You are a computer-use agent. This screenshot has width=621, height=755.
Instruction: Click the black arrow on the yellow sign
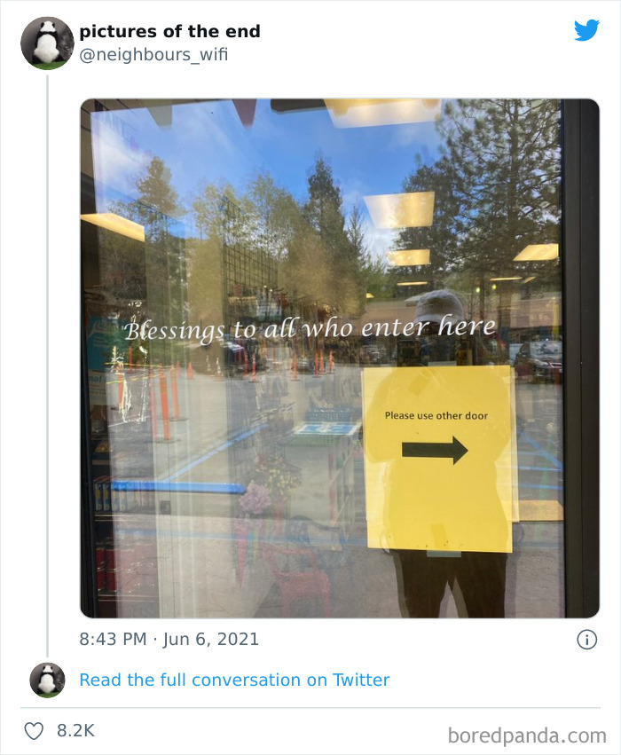tap(435, 450)
